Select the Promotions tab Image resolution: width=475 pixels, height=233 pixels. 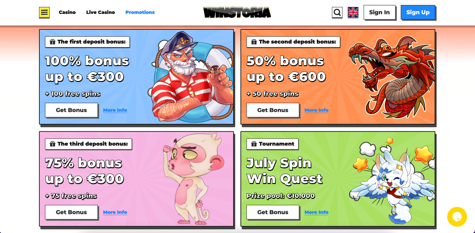coord(140,12)
